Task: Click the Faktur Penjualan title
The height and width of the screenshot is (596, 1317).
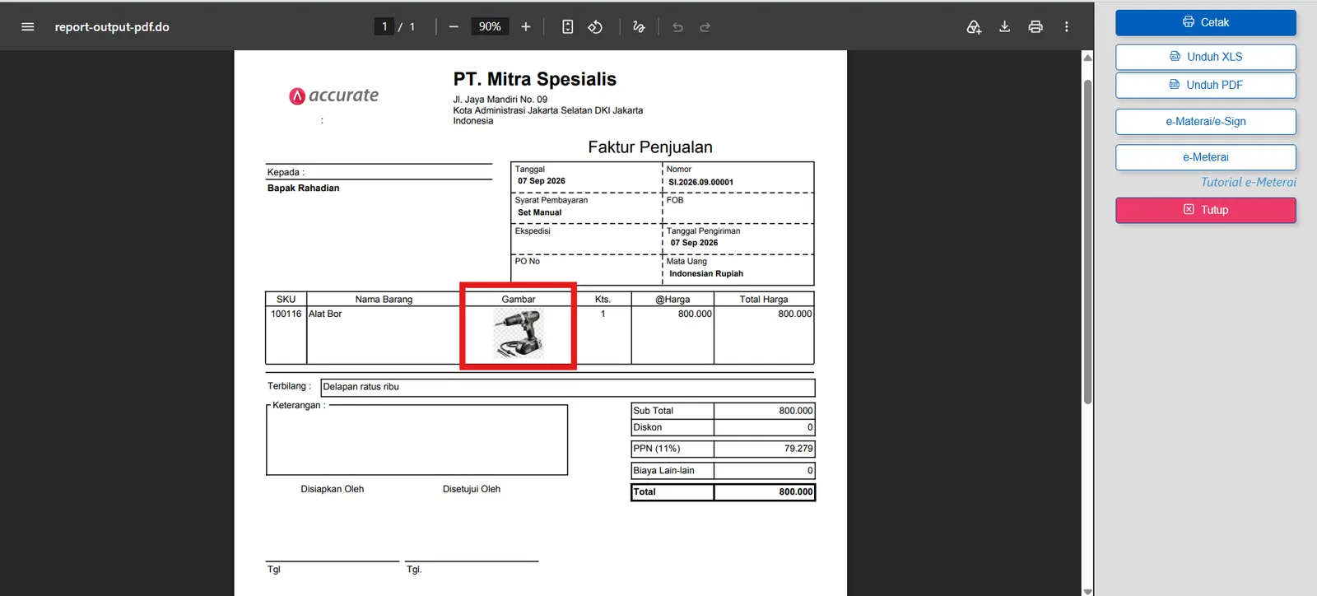Action: coord(650,147)
